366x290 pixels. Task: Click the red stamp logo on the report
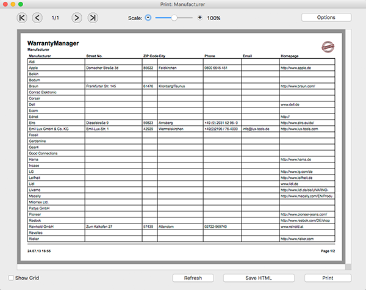pos(328,47)
